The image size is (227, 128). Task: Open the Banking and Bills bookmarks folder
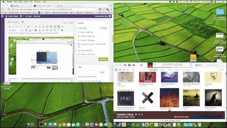click(60, 13)
